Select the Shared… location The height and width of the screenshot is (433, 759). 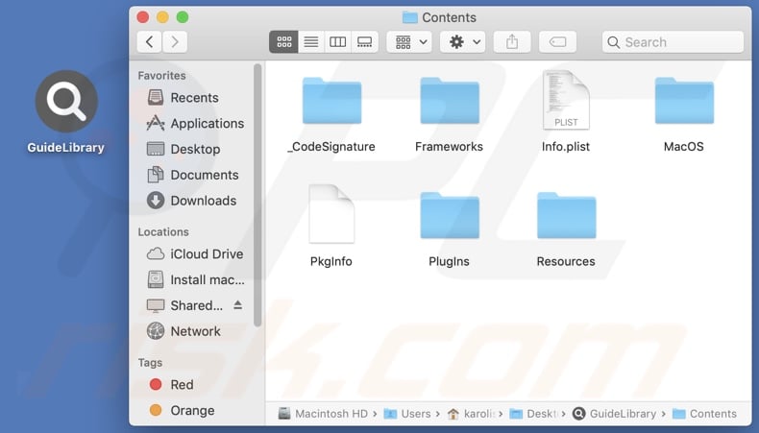coord(184,305)
